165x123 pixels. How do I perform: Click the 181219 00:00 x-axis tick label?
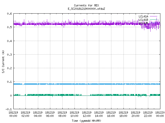[13, 114]
